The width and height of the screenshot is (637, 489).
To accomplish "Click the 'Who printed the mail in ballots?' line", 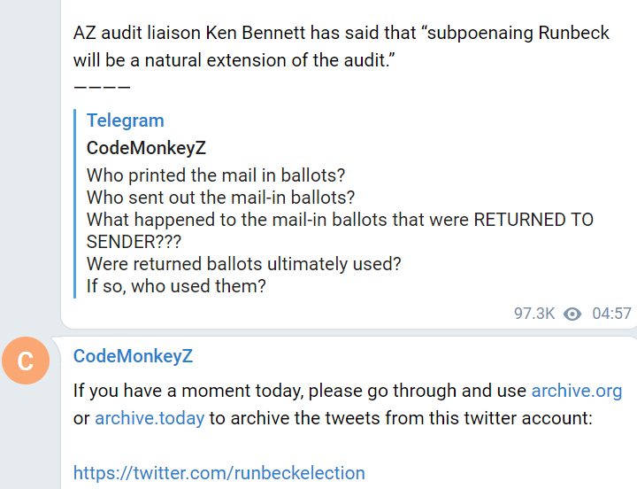I will [216, 175].
